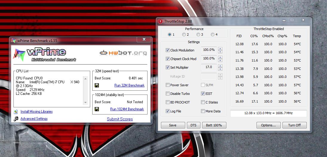327x157 pixels.
Task: Raise the Set Multiplier value with the up arrow
Action: click(220, 66)
